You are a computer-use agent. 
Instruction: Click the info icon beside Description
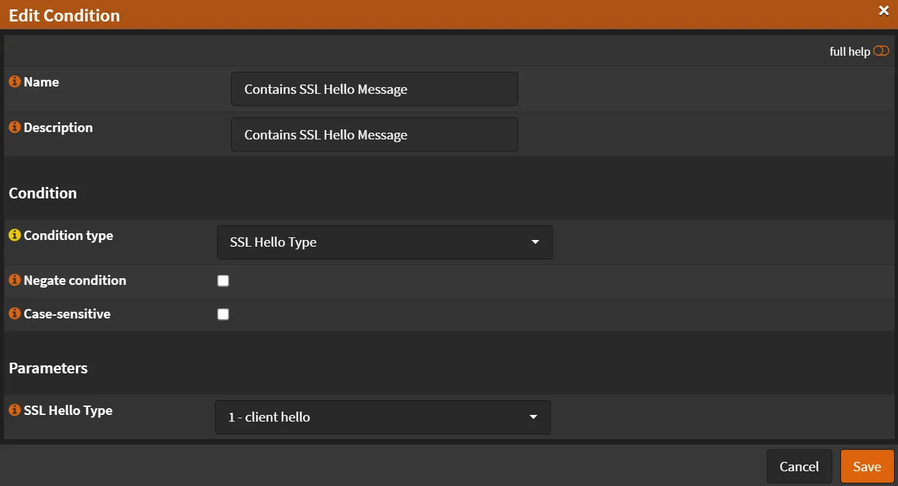(14, 127)
